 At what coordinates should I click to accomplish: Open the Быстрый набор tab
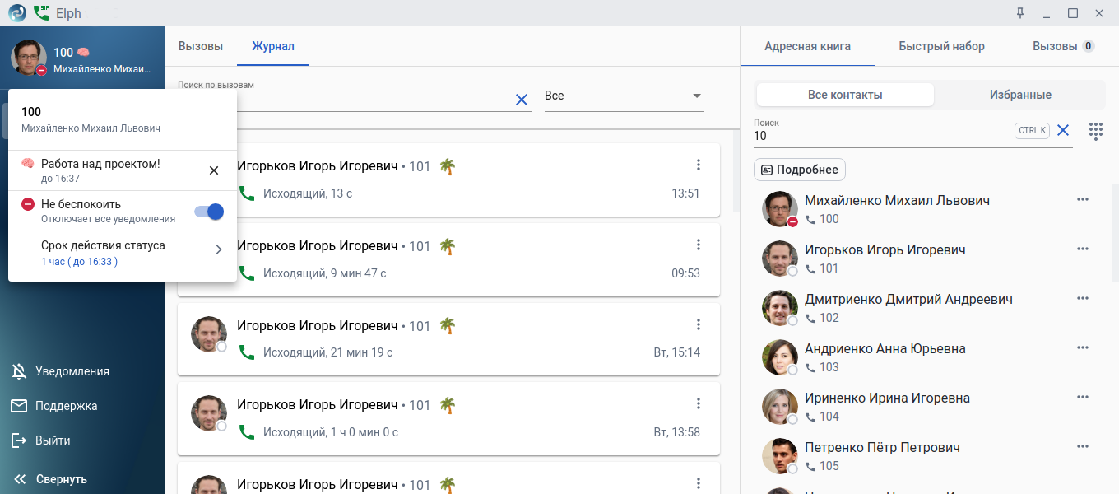pos(941,46)
